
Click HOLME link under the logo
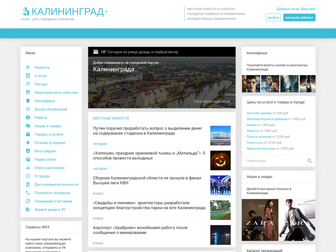point(25,19)
